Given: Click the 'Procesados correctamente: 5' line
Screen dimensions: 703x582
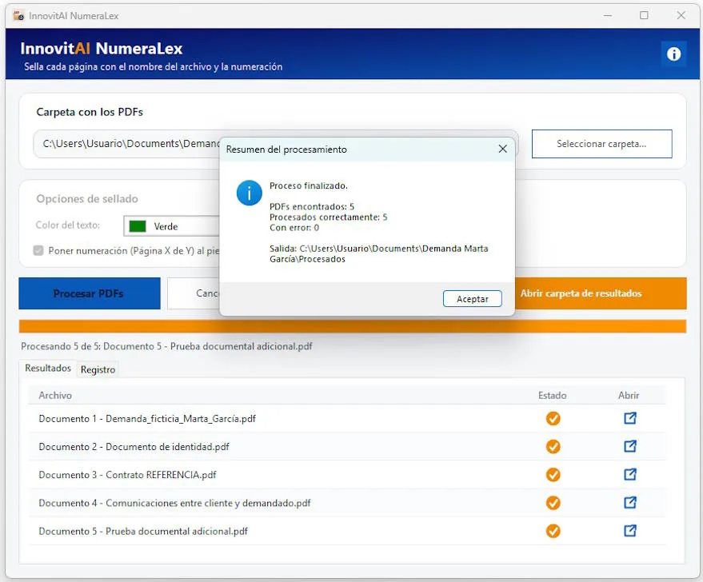Looking at the screenshot, I should [328, 217].
